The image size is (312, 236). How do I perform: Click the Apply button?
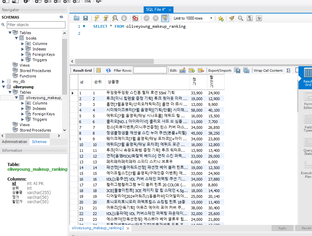click(282, 228)
